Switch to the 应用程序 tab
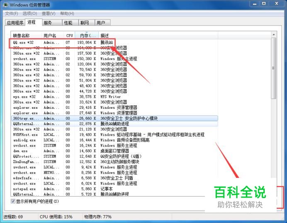The height and width of the screenshot is (223, 287). [x=15, y=23]
